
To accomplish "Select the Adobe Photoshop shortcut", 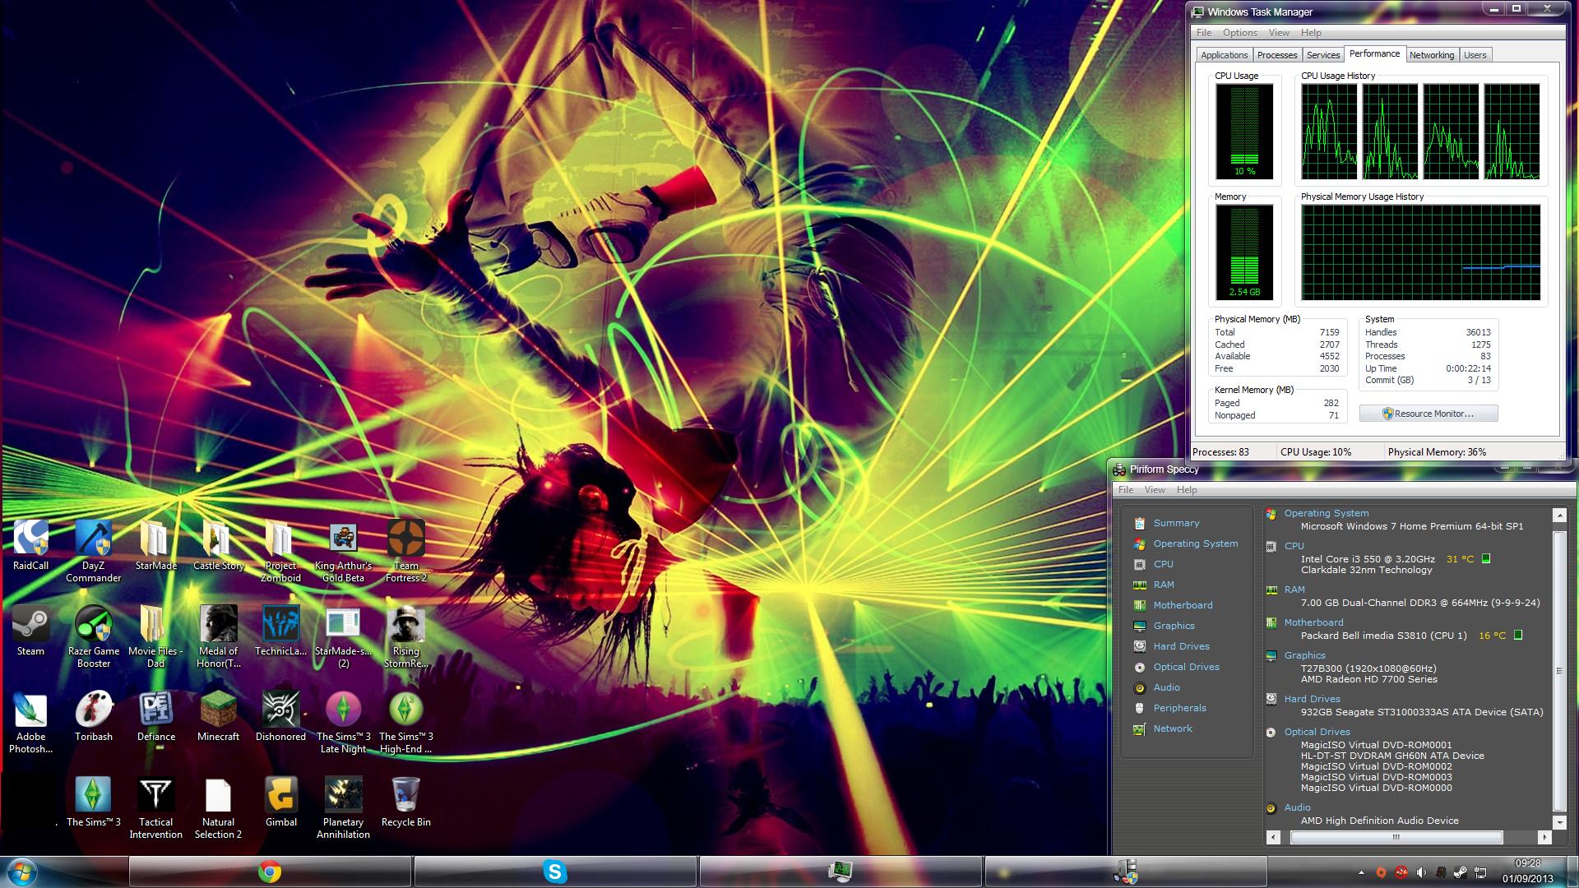I will click(31, 722).
